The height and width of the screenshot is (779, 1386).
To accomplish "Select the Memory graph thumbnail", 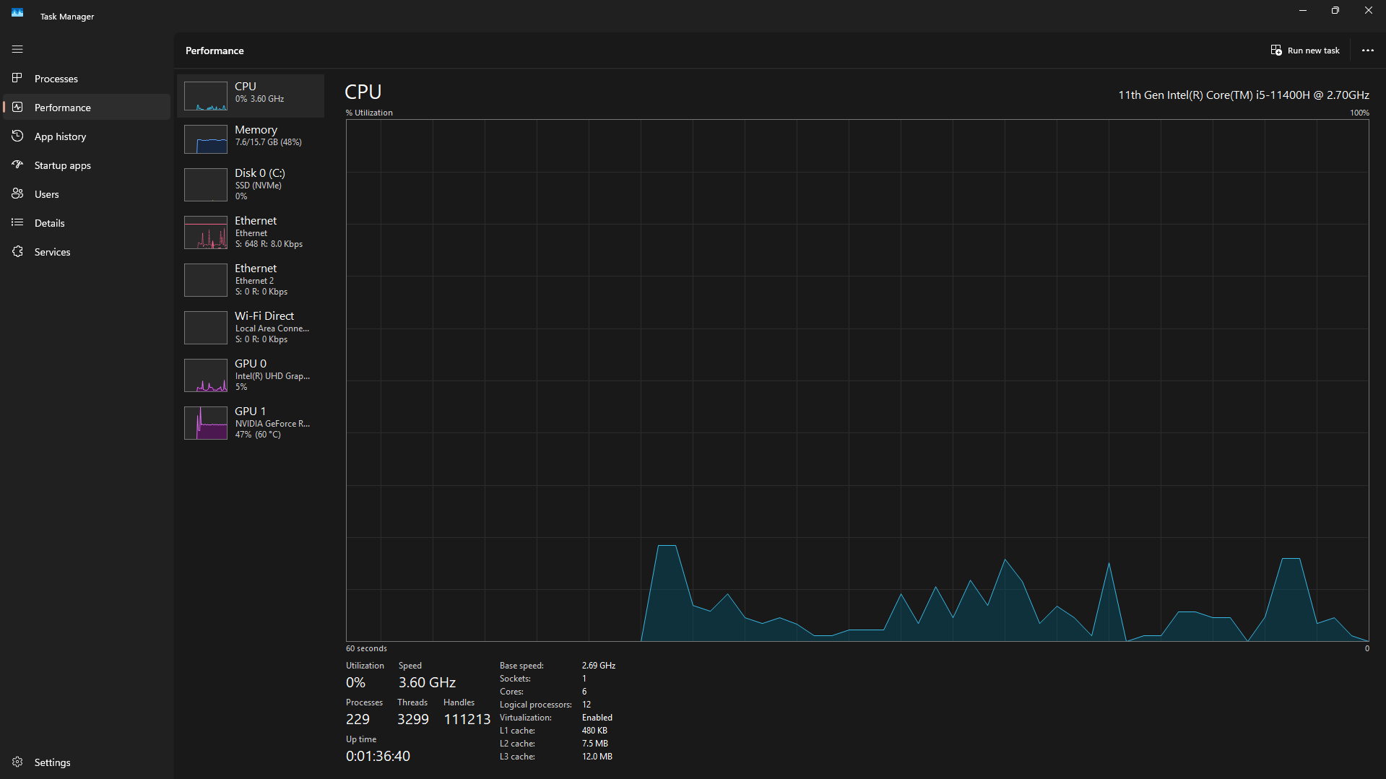I will pos(206,139).
